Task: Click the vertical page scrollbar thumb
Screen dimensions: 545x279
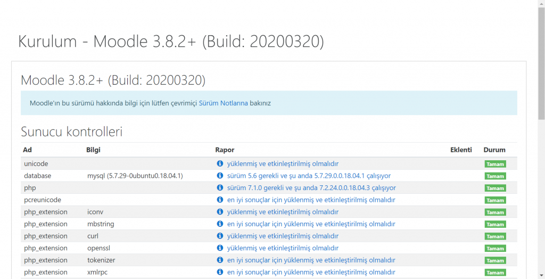Action: click(x=541, y=63)
